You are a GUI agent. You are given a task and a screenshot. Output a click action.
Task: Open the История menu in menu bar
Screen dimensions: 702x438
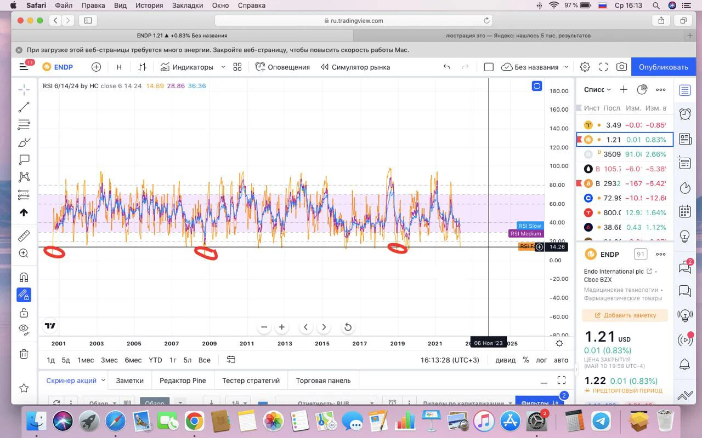click(x=150, y=5)
